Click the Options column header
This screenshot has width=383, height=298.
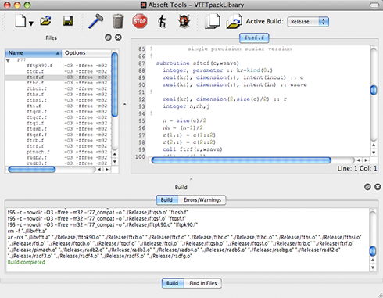tap(87, 53)
